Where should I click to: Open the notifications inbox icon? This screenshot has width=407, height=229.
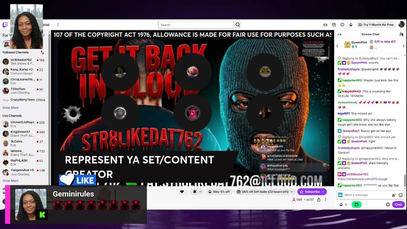click(334, 25)
